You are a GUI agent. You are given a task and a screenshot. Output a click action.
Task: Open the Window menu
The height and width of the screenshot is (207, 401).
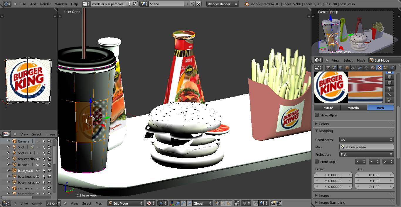coord(61,4)
